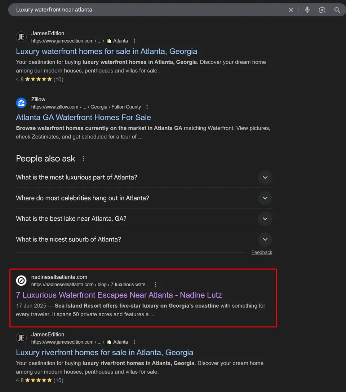This screenshot has height=392, width=346.
Task: Open options dots beside Zillow result
Action: pos(147,107)
